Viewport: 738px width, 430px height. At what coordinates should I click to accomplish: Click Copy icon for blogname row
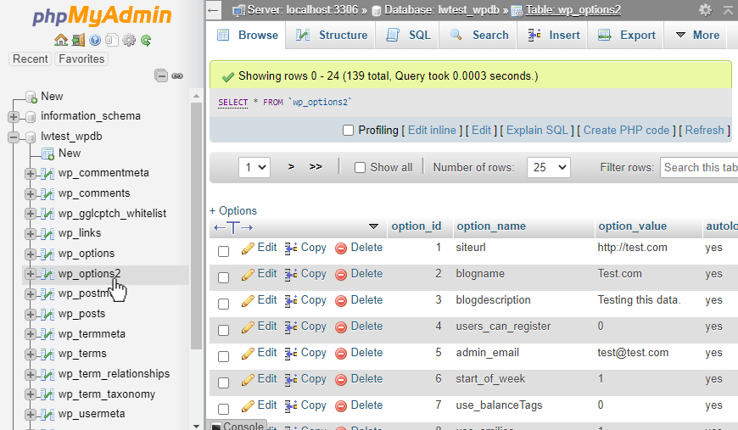click(290, 274)
